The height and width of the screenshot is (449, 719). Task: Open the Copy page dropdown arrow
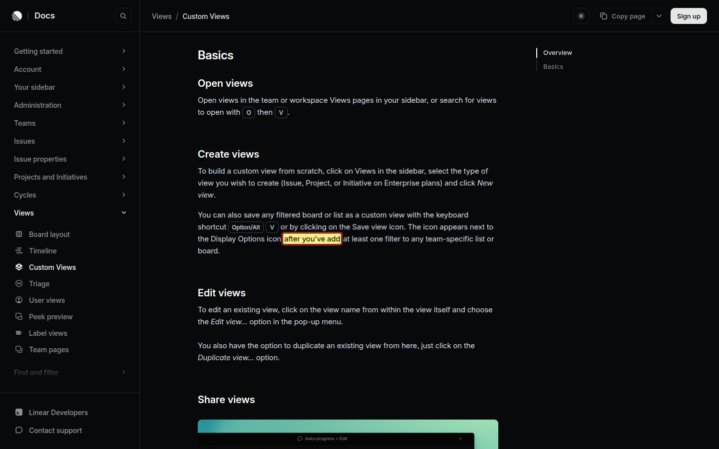tap(659, 16)
